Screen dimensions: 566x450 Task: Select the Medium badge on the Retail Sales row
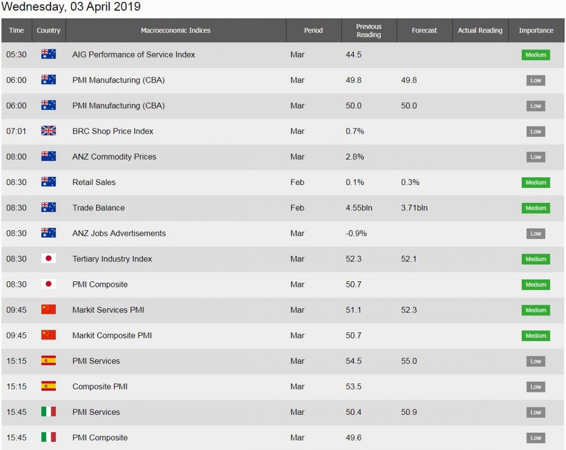point(535,182)
